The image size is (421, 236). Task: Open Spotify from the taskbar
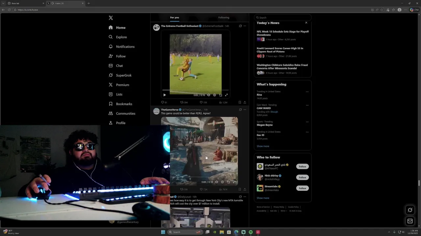pos(251,232)
